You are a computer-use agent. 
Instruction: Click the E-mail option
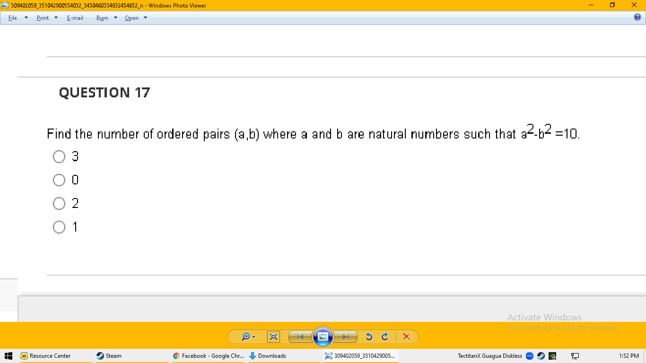tap(75, 18)
